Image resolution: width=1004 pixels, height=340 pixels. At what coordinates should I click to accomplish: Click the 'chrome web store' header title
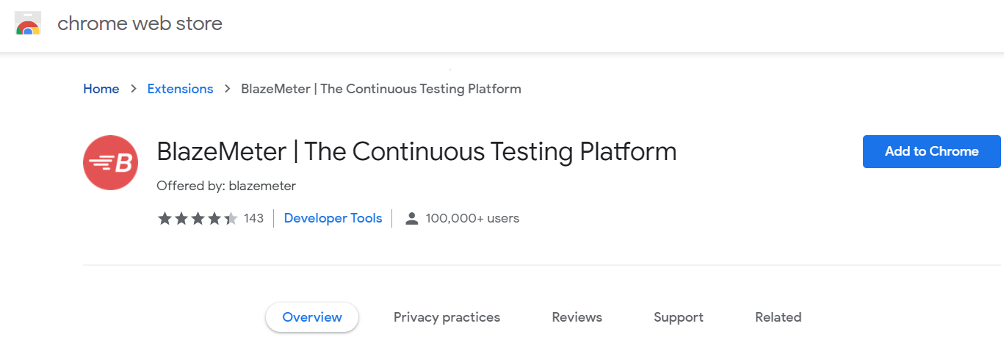click(140, 23)
